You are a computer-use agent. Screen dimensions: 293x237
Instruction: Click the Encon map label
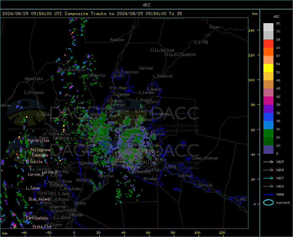(215, 27)
